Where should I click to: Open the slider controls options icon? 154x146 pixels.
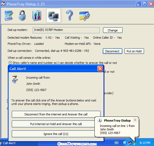(x=37, y=16)
